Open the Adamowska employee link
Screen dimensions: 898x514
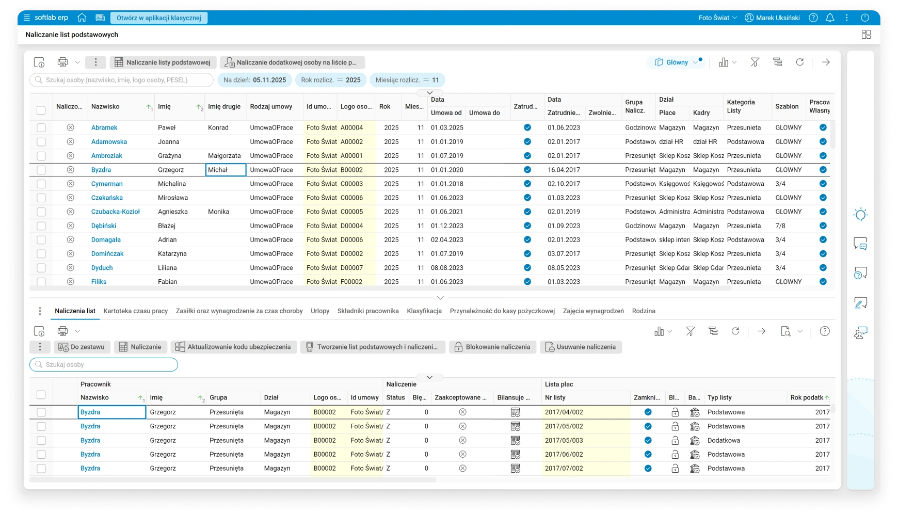point(109,141)
